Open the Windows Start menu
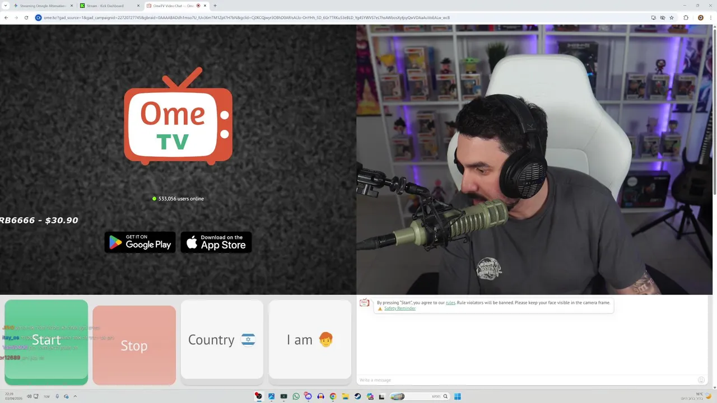717x403 pixels. click(x=458, y=396)
